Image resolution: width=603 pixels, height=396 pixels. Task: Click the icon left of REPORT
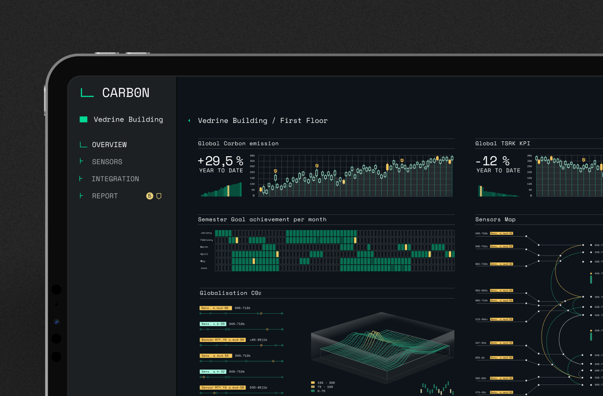(82, 195)
